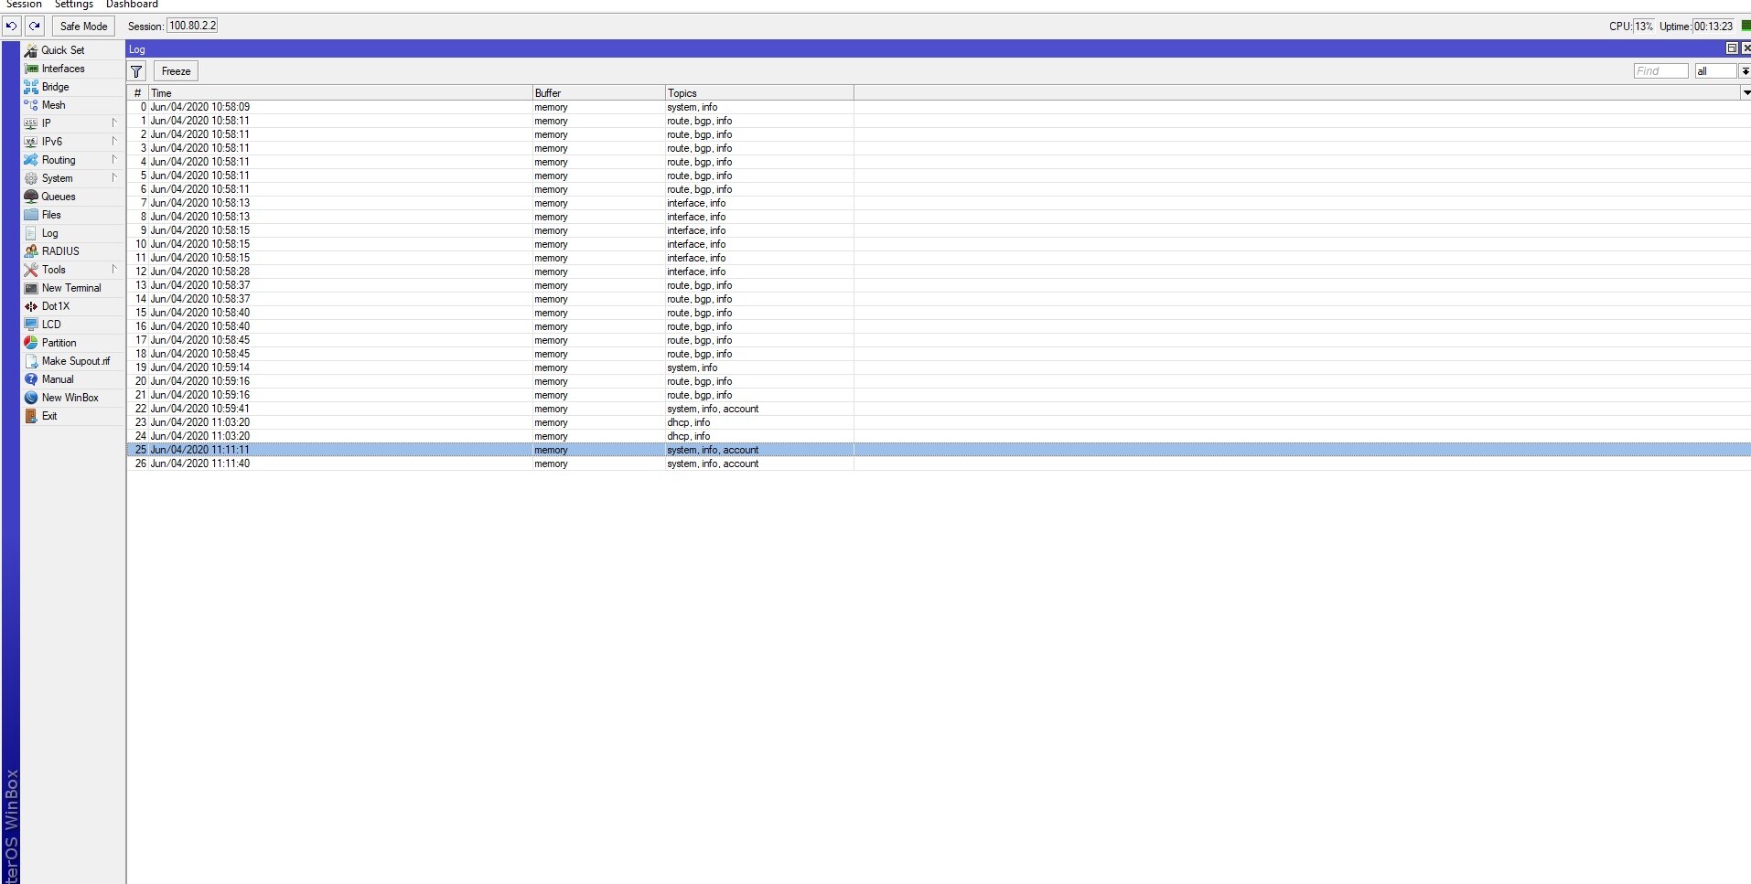Click the Make Supout.rif icon
This screenshot has width=1751, height=884.
31,361
